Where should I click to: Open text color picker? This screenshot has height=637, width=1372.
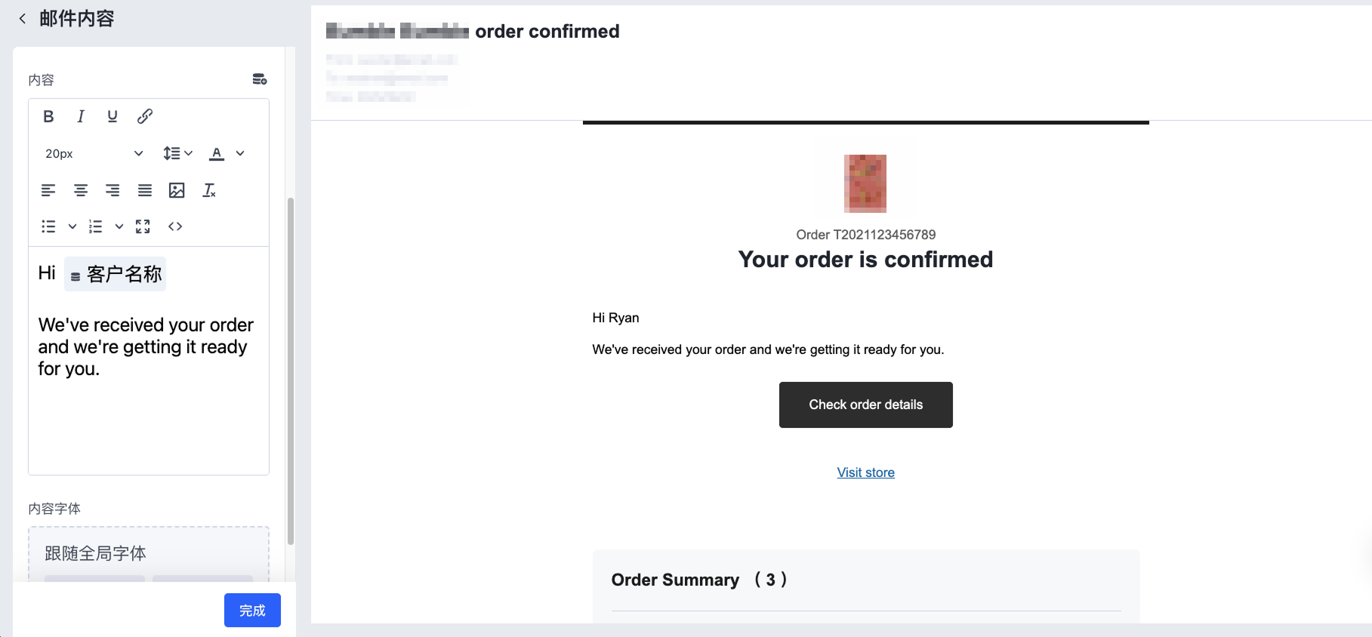point(217,153)
